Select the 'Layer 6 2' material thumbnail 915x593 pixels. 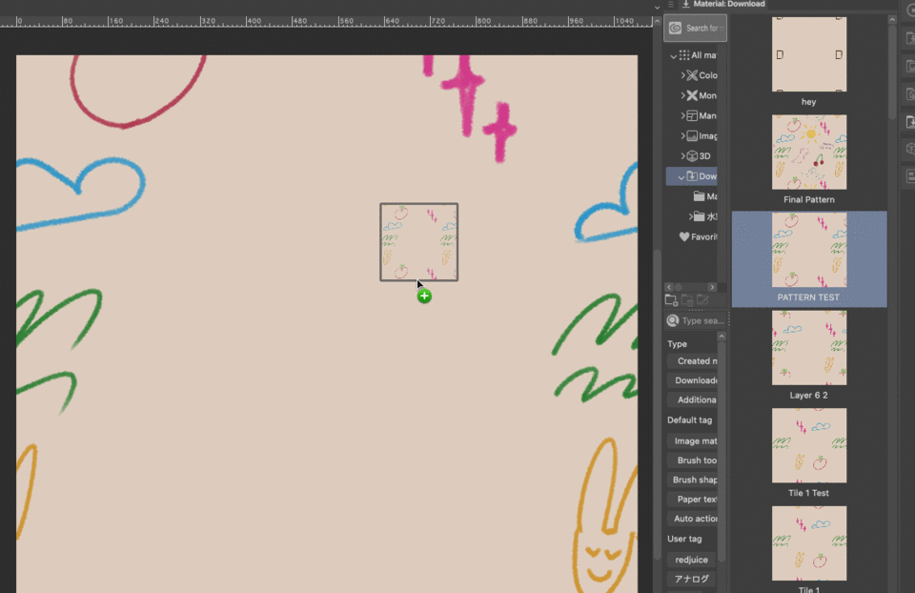(809, 347)
